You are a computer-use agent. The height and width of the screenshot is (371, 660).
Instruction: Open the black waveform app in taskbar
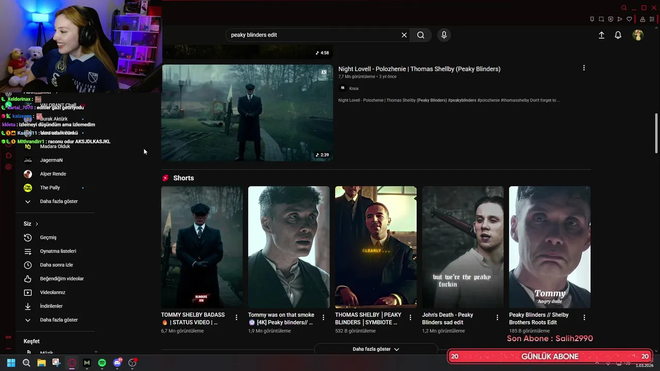87,363
